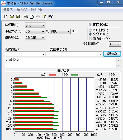Click the 傳輸速率 - MB / 秒 axis label
The height and width of the screenshot is (140, 123).
tap(50, 138)
